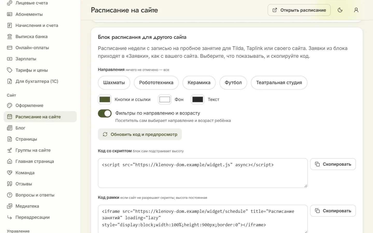Copy the script code with Скопировать
This screenshot has width=373, height=233.
(333, 164)
